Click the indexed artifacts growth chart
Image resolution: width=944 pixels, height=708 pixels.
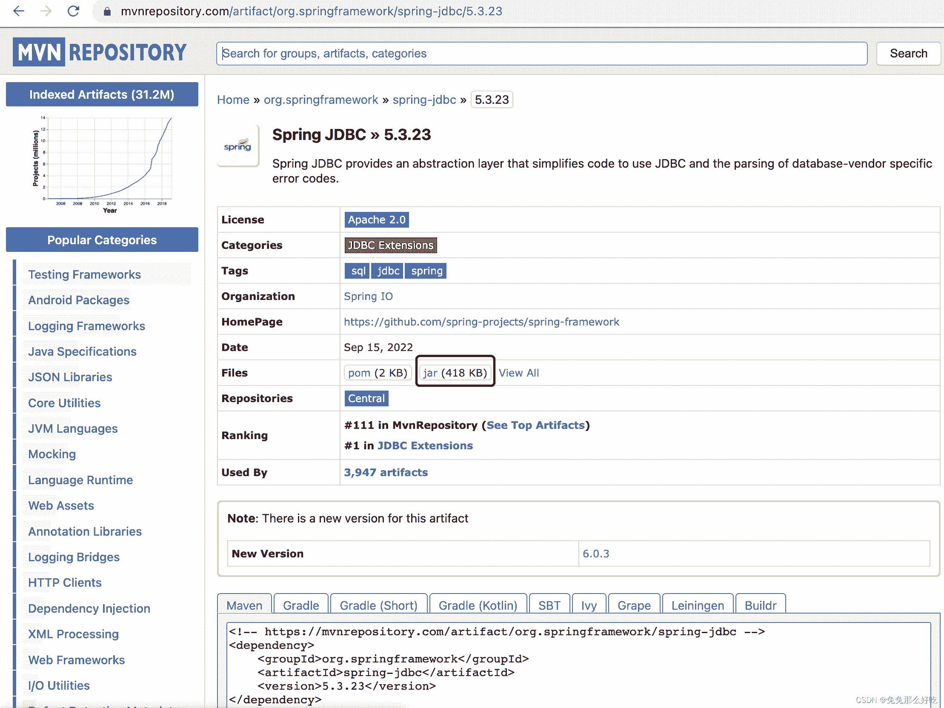click(x=103, y=164)
